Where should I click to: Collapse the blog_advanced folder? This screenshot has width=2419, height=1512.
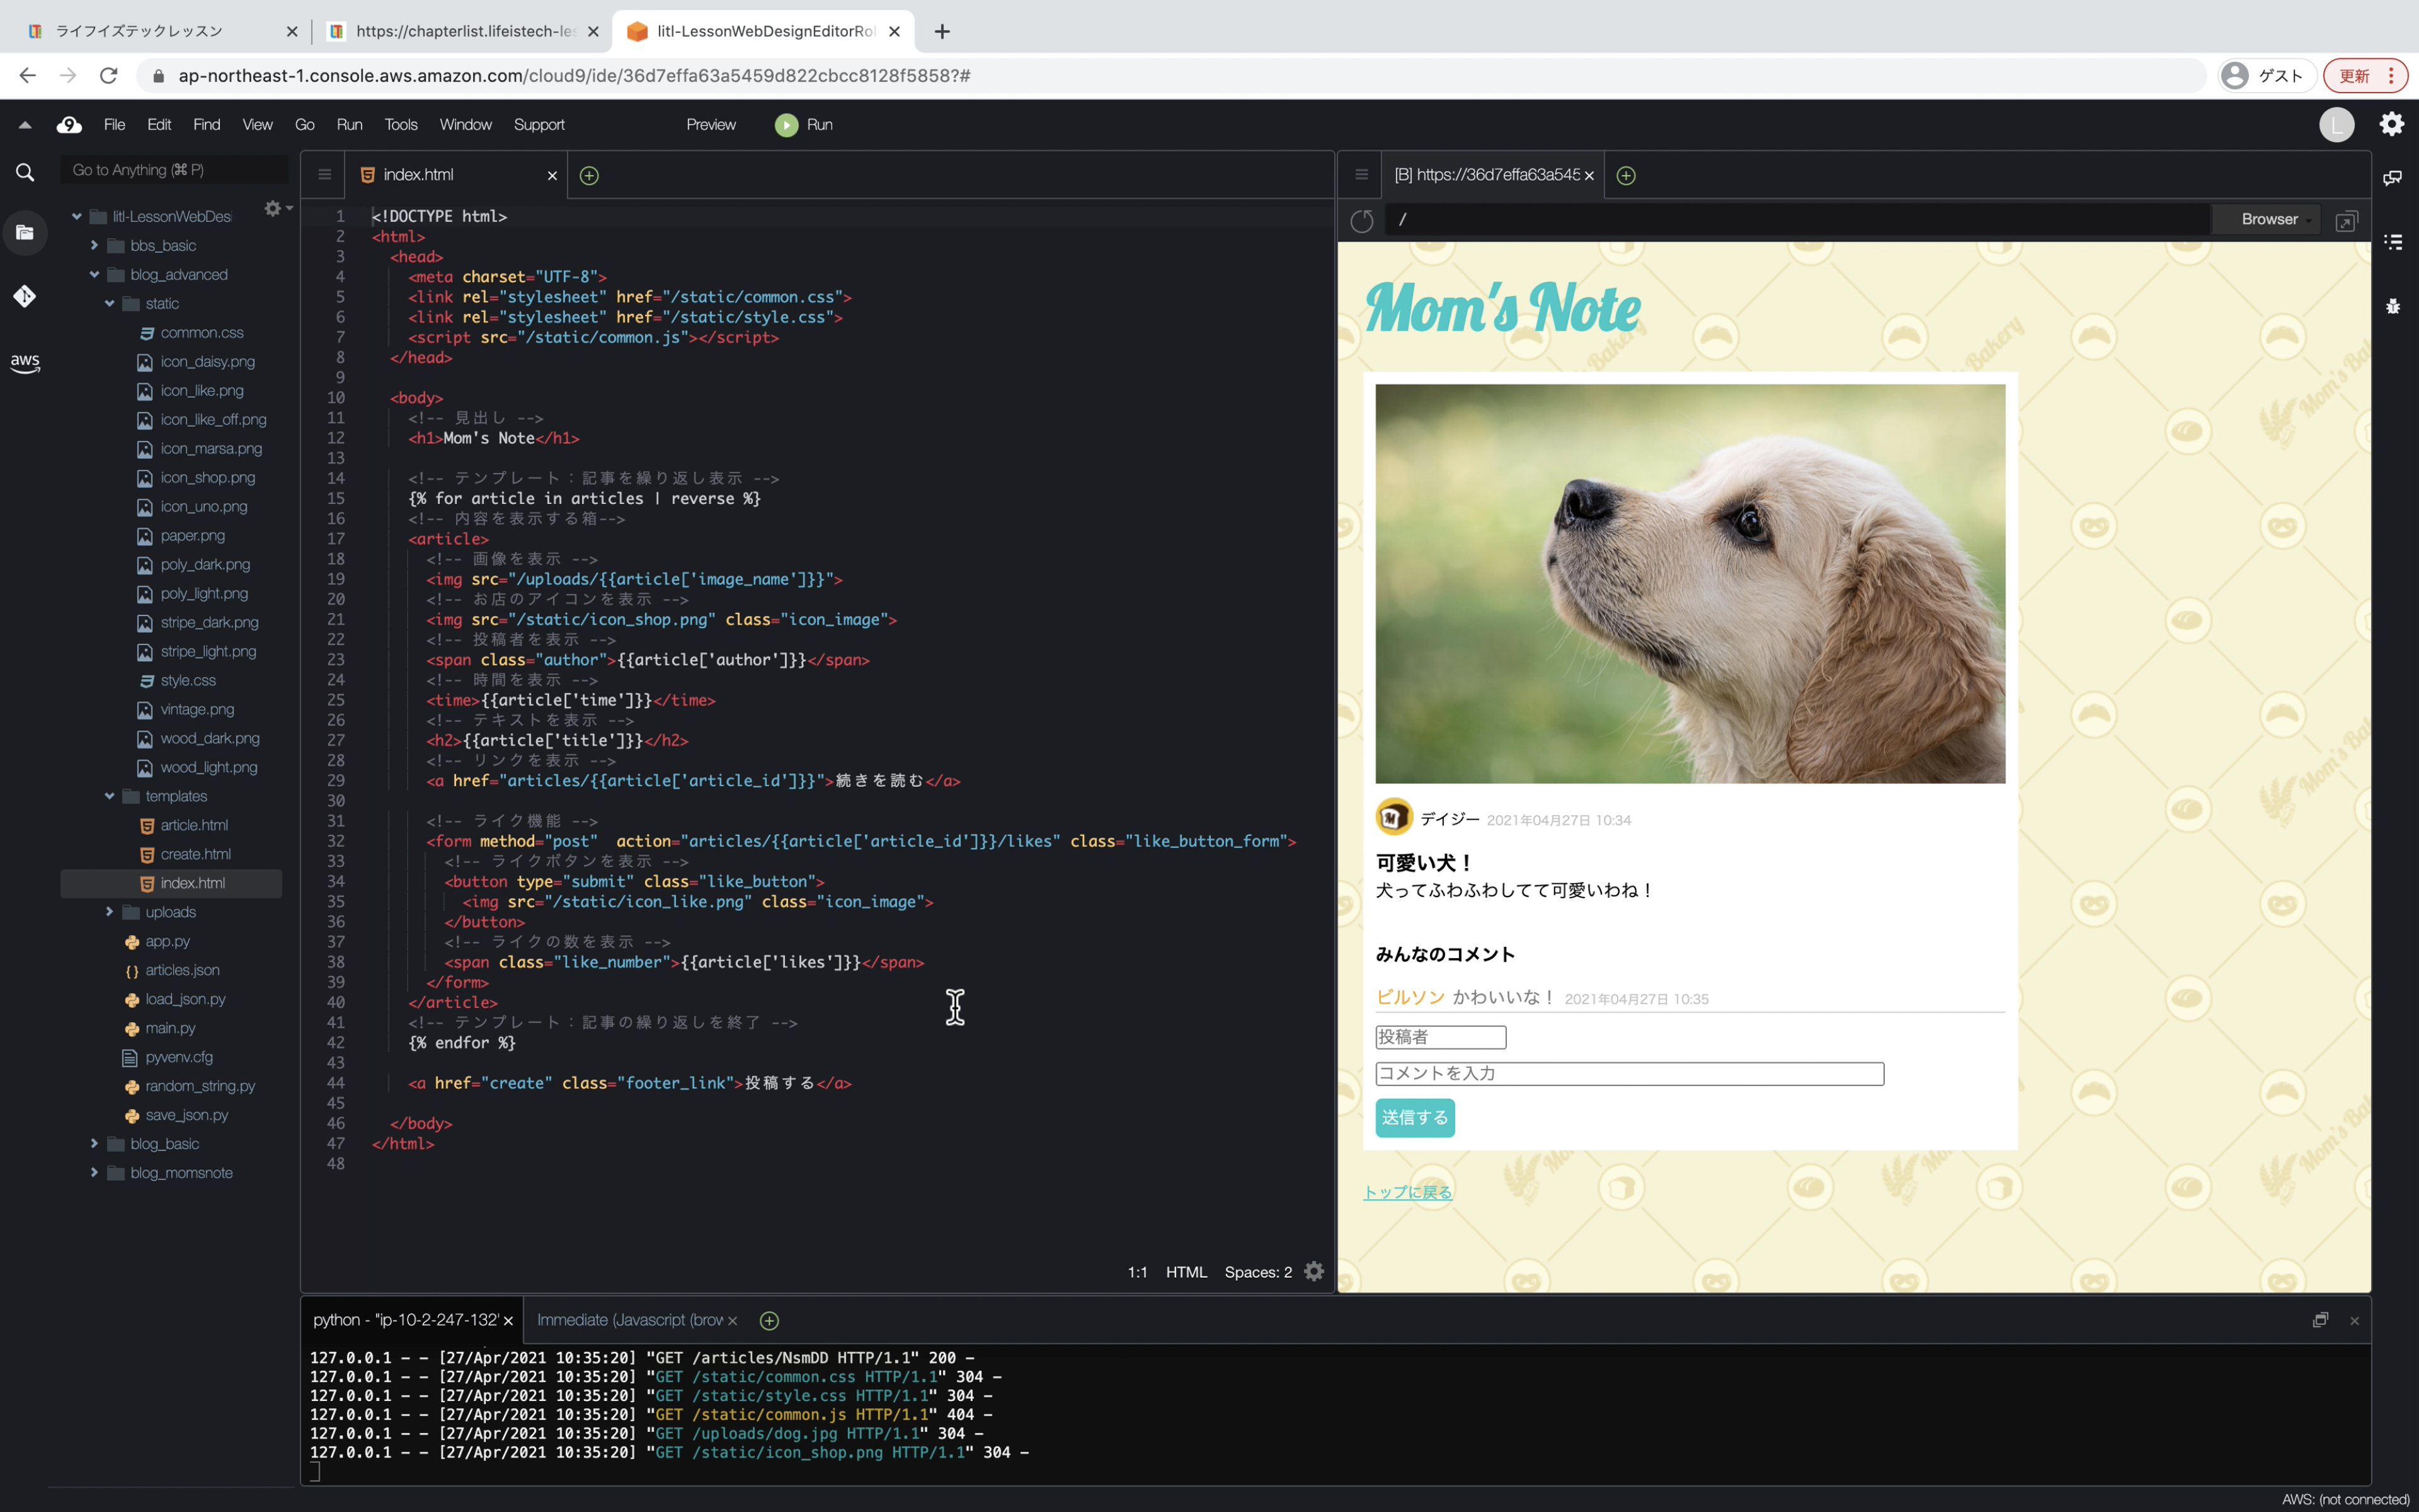[94, 274]
